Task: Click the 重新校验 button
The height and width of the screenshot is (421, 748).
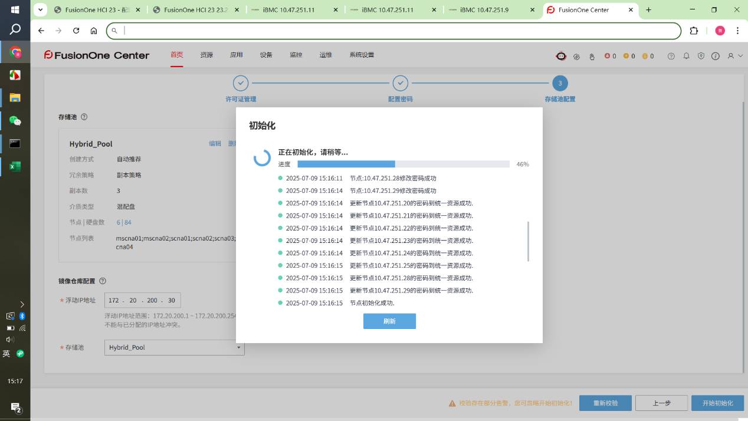Action: 606,403
